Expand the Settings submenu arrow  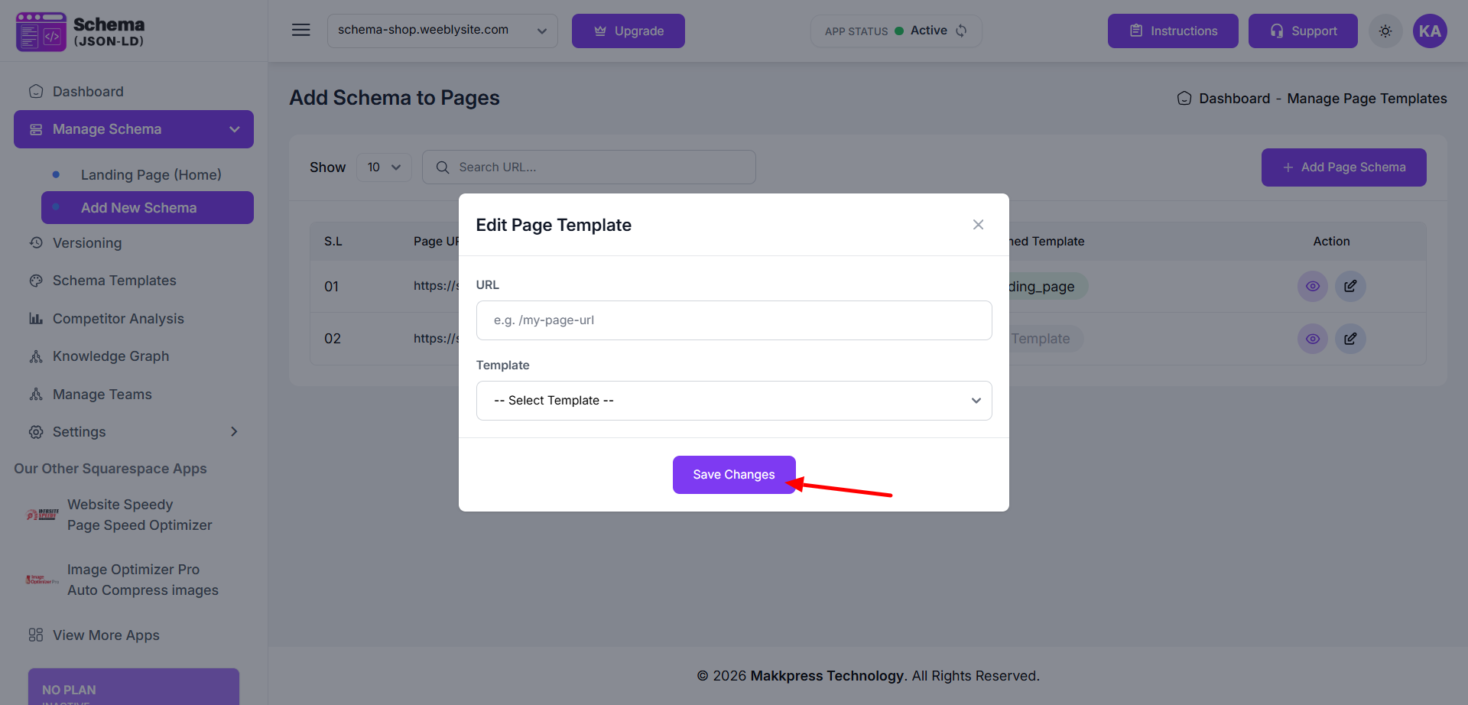(234, 432)
